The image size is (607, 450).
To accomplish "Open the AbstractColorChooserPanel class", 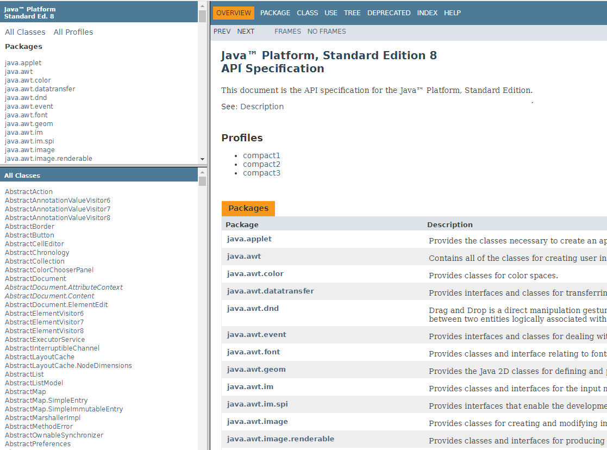I will [49, 270].
